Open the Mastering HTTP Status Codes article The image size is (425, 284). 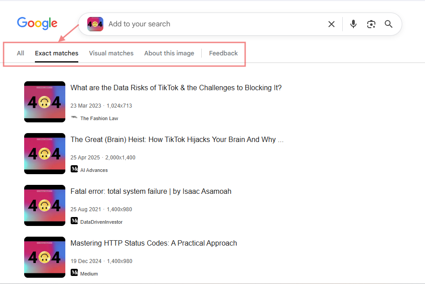tap(153, 243)
